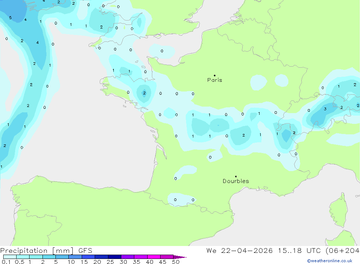Select the black dot marking Paris

215,75
